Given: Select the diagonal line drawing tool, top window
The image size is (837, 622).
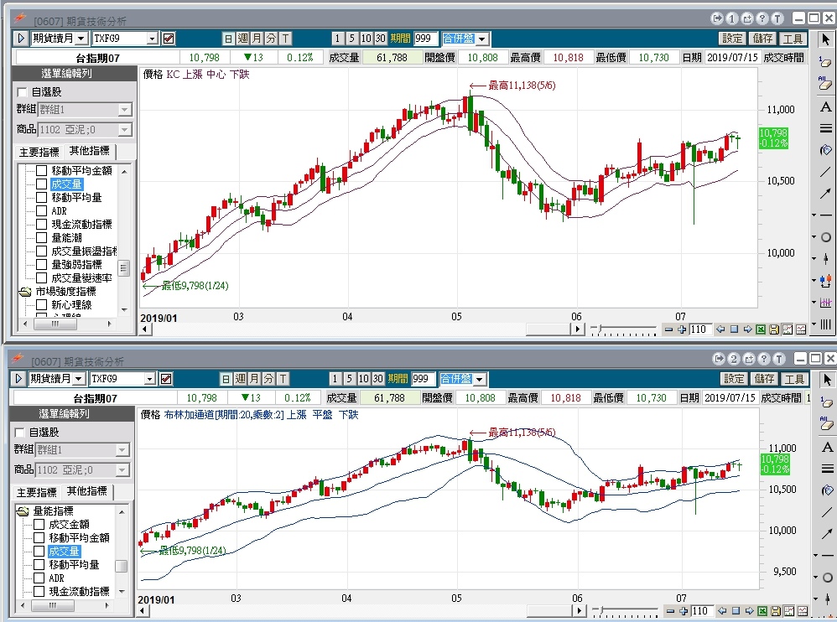Looking at the screenshot, I should click(826, 172).
